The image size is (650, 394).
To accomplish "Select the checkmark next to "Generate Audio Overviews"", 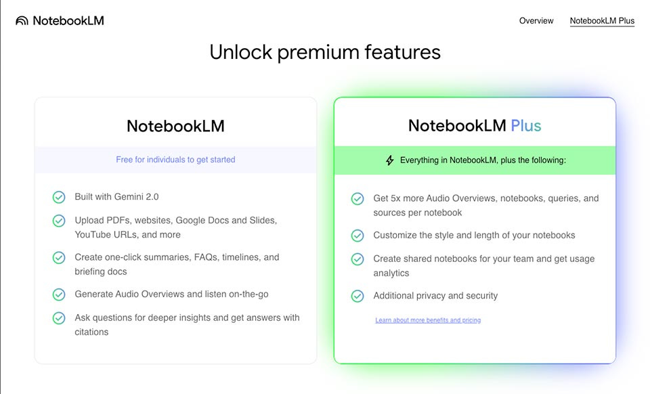I will [x=58, y=294].
